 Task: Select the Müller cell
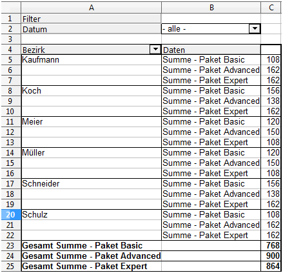pos(92,153)
